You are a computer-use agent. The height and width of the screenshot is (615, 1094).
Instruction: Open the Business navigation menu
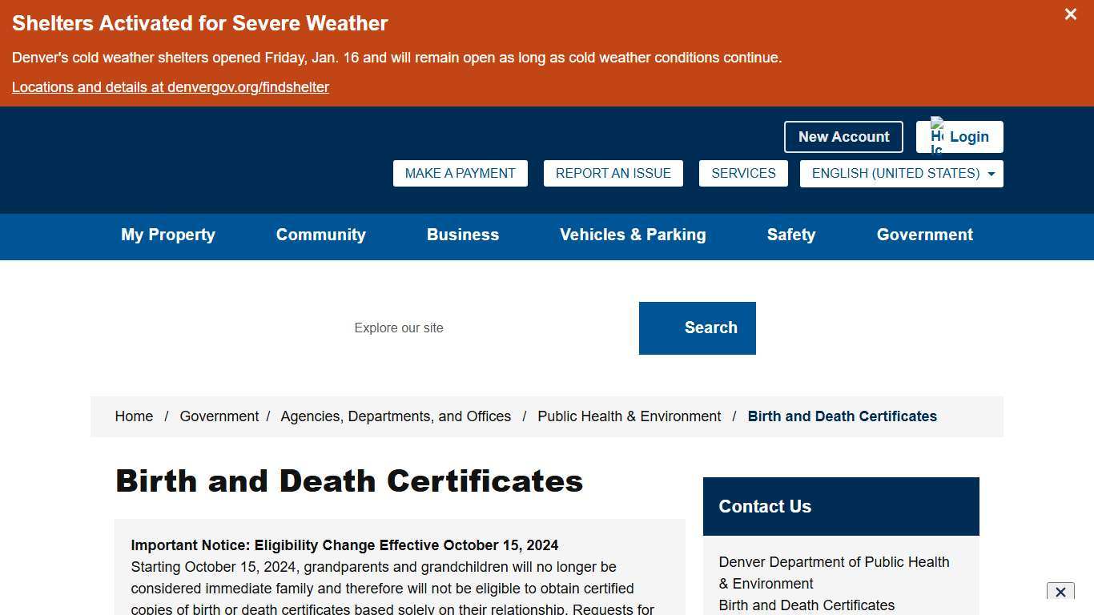[462, 235]
